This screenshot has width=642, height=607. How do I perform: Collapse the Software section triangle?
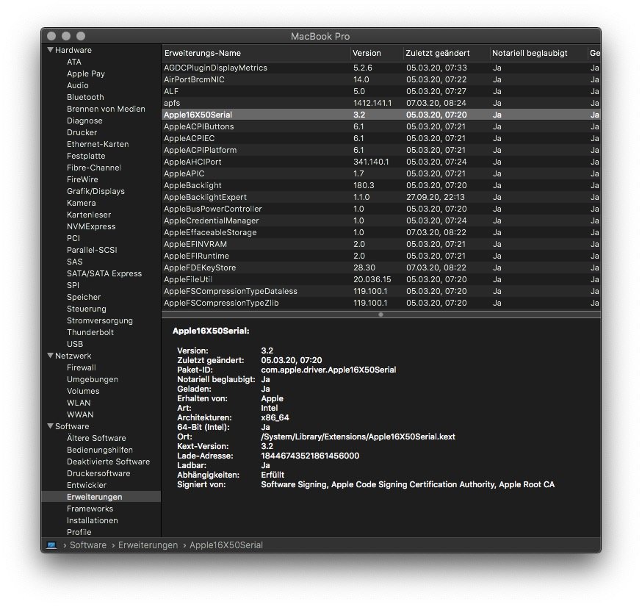(50, 426)
